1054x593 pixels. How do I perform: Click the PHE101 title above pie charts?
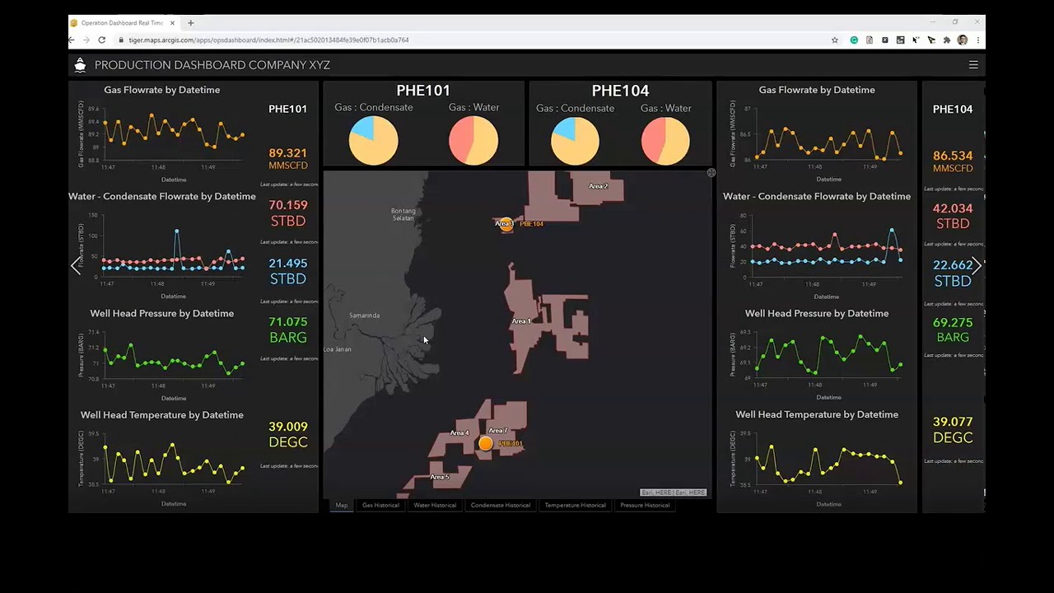click(x=423, y=91)
